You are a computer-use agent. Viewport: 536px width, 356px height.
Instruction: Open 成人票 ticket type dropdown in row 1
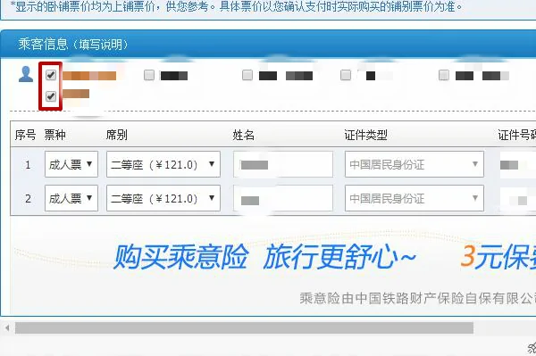71,164
